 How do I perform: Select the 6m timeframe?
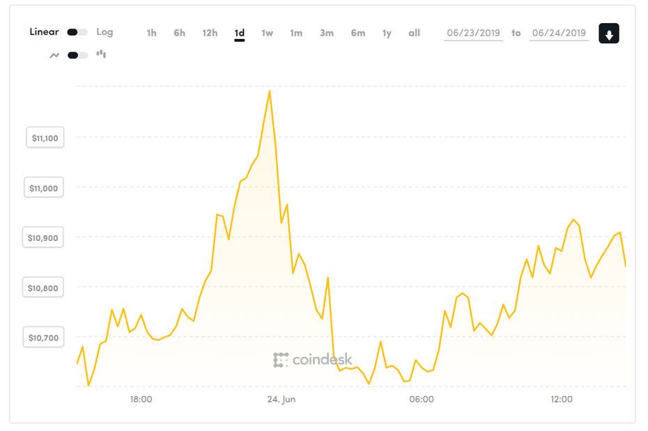(357, 33)
